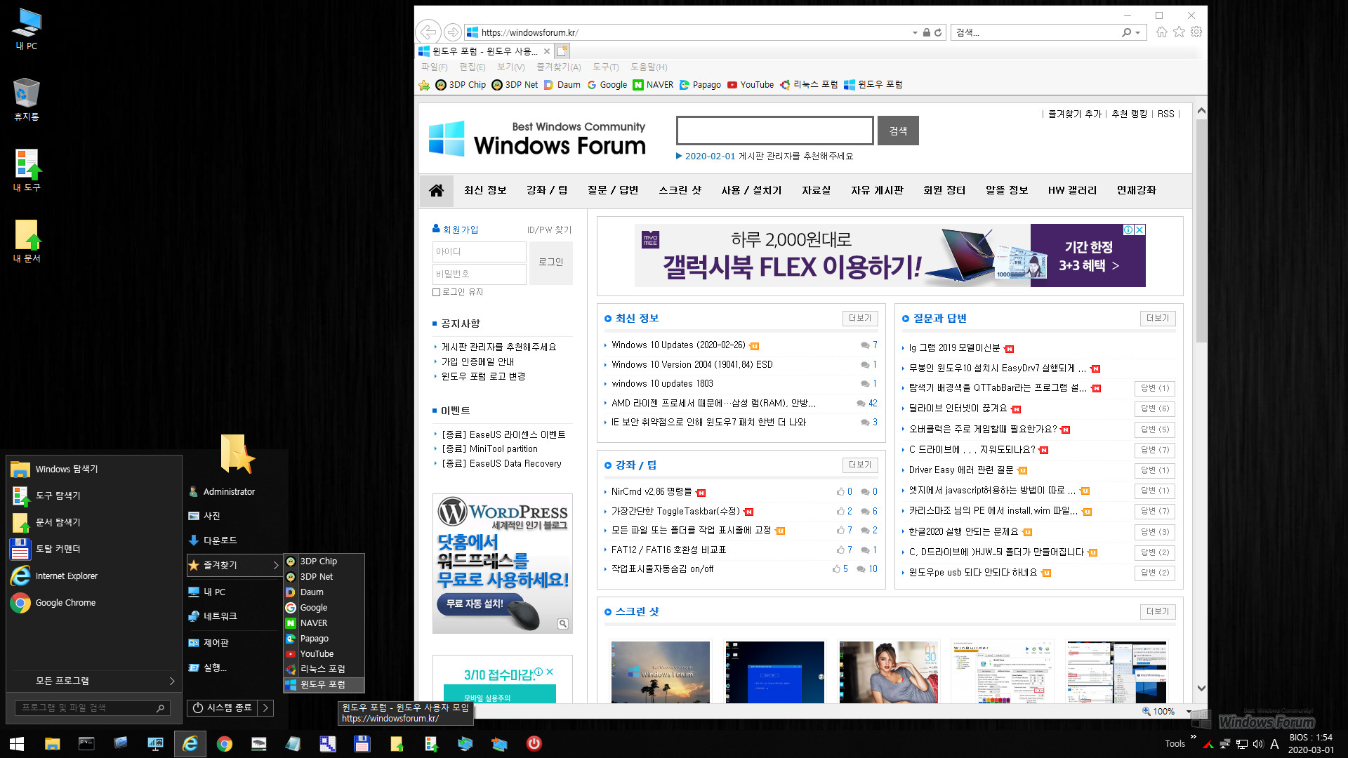Expand the 시스템 종료 options arrow

pyautogui.click(x=265, y=708)
